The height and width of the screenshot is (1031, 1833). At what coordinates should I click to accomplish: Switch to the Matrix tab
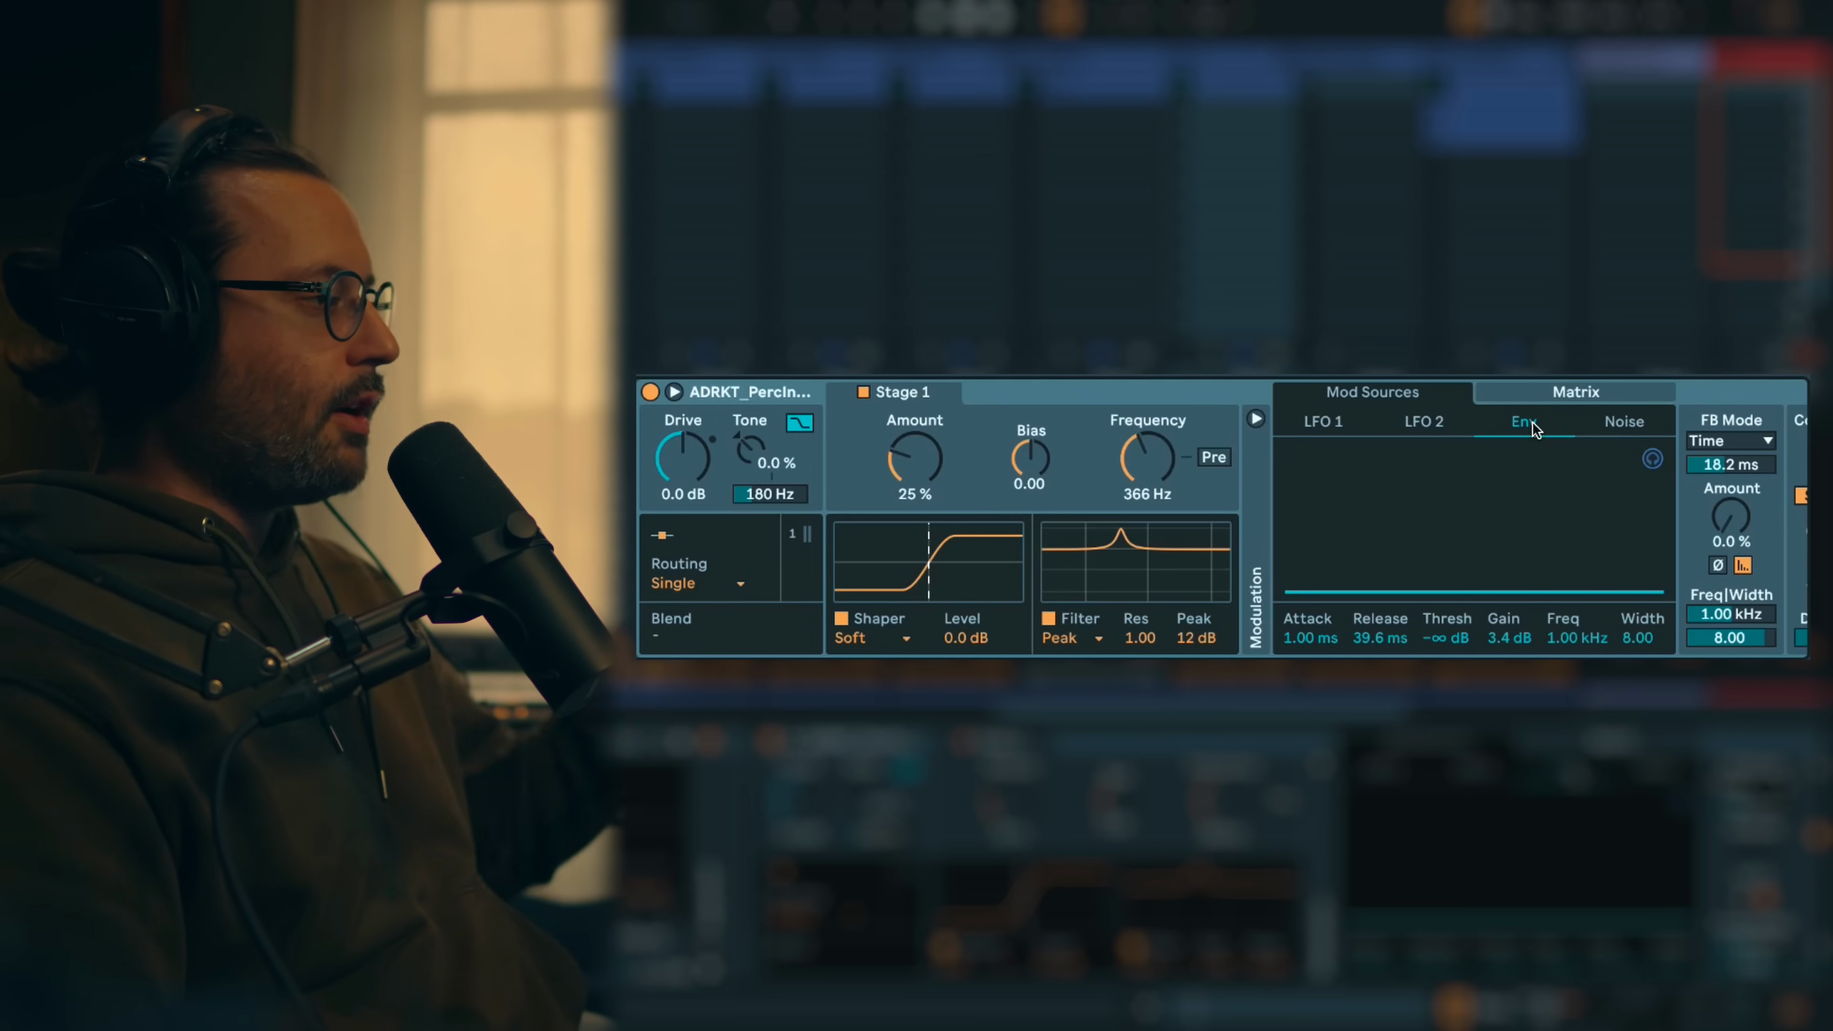pos(1575,392)
